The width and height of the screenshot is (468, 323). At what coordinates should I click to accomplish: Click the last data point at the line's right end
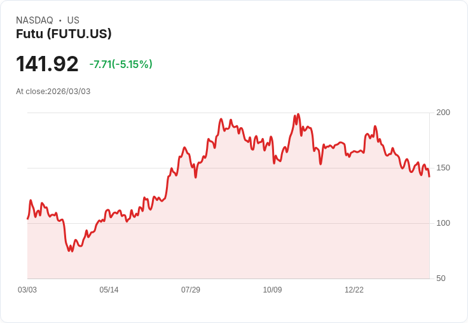(x=429, y=177)
